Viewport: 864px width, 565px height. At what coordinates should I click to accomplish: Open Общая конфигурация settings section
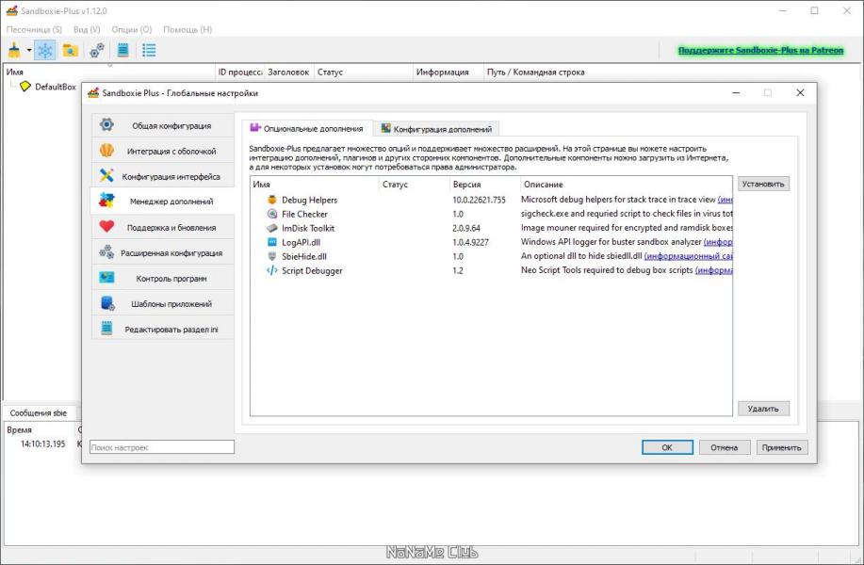(x=163, y=125)
